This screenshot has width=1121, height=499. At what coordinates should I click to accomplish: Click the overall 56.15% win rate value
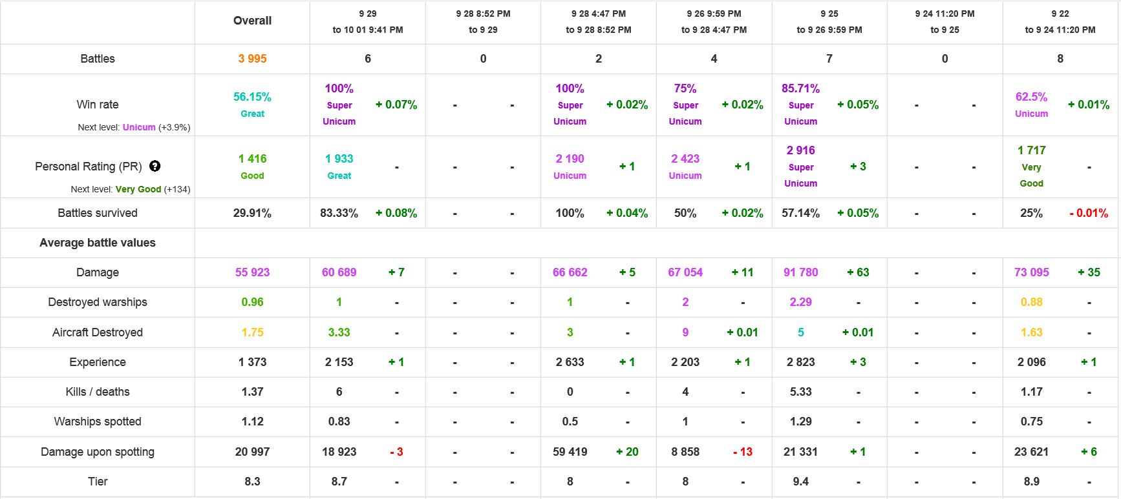point(252,97)
